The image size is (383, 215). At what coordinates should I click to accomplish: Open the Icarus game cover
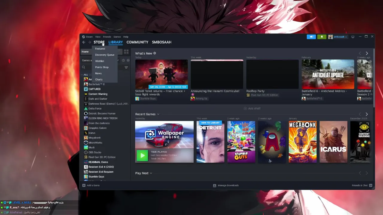(333, 142)
